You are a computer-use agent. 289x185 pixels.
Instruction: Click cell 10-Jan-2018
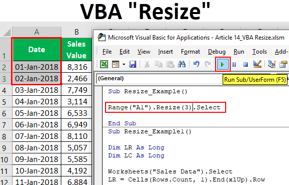click(37, 171)
